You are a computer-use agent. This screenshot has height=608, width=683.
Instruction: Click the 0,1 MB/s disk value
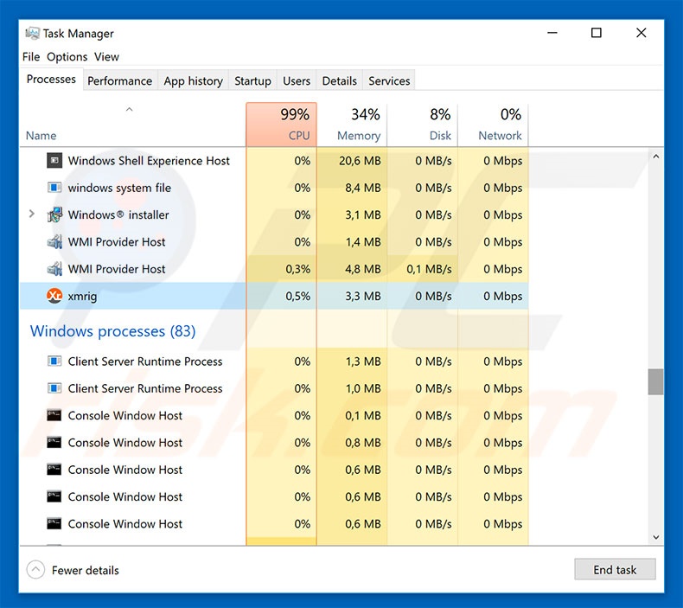tap(429, 269)
